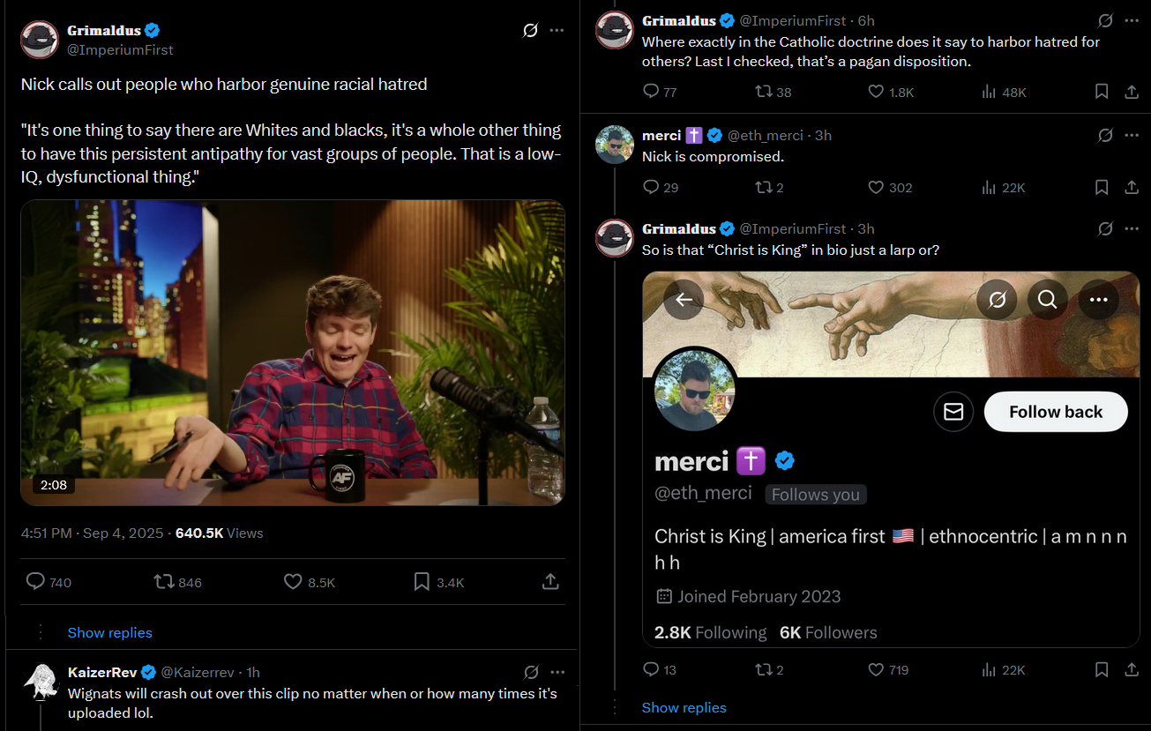
Task: Reply to main post with 740 comments
Action: click(x=36, y=582)
